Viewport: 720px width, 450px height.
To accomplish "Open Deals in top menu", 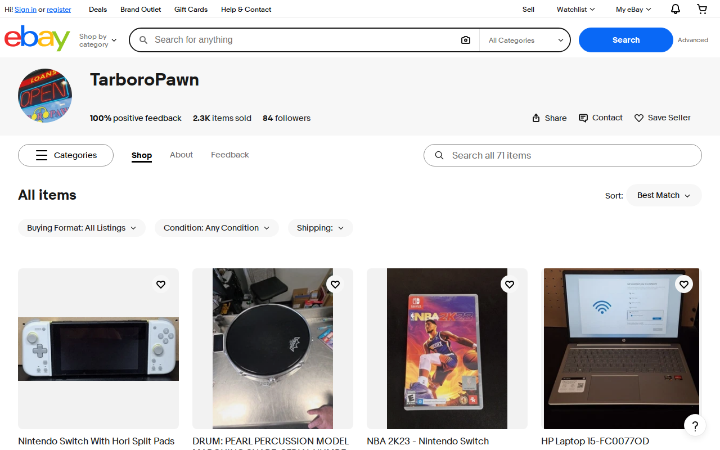I will click(98, 10).
